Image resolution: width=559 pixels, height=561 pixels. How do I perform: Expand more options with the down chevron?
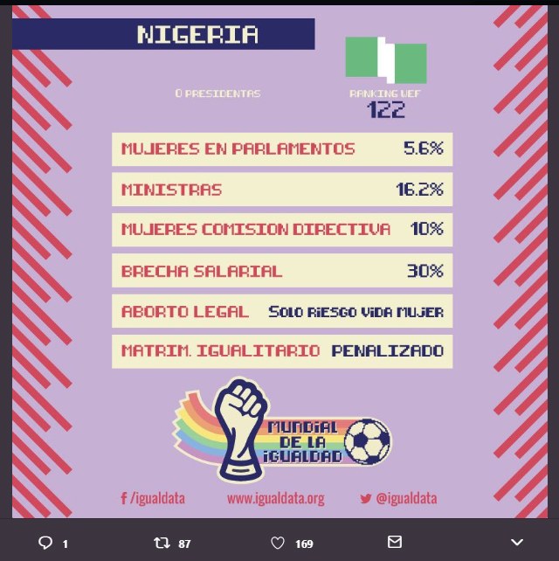(517, 543)
